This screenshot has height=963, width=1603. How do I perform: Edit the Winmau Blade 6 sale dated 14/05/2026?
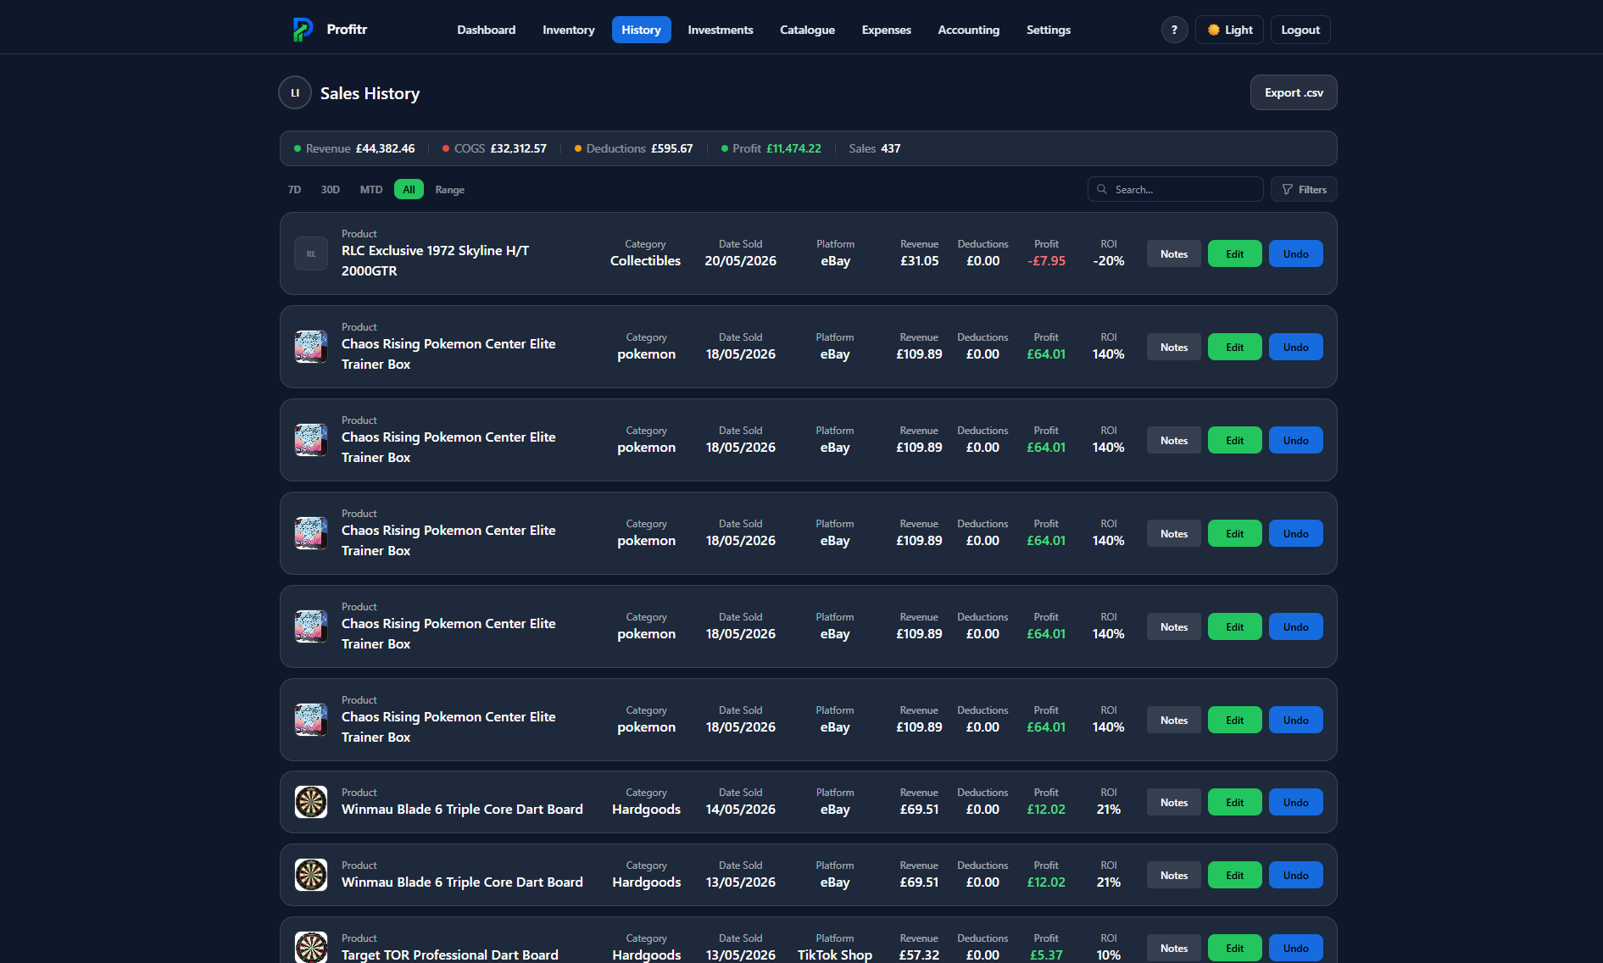tap(1235, 802)
